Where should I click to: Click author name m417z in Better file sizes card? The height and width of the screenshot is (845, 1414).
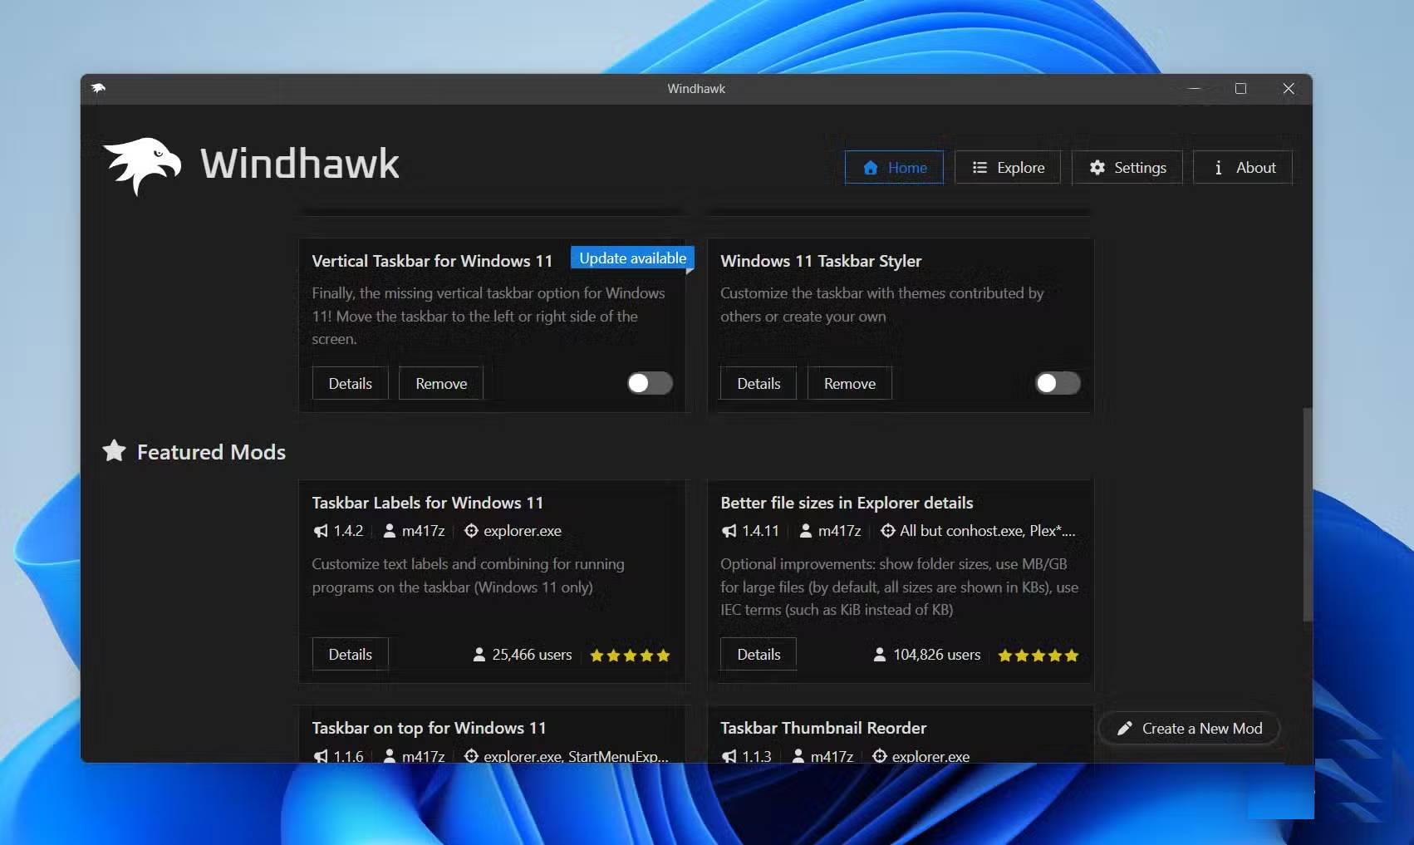pos(840,531)
